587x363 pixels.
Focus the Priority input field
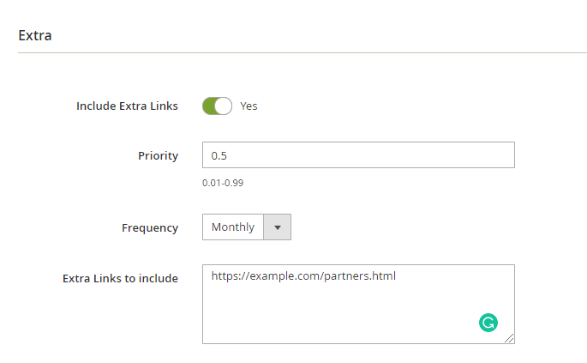pyautogui.click(x=359, y=154)
